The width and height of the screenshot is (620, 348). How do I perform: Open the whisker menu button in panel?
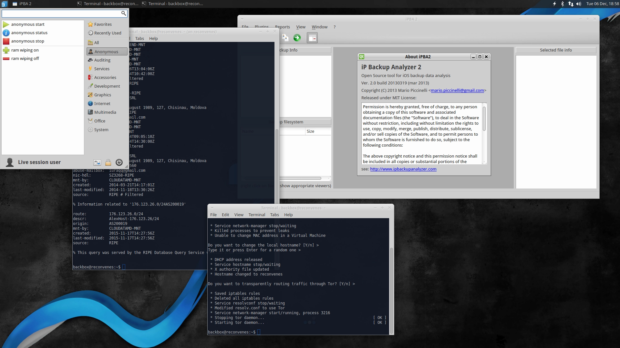[x=4, y=4]
